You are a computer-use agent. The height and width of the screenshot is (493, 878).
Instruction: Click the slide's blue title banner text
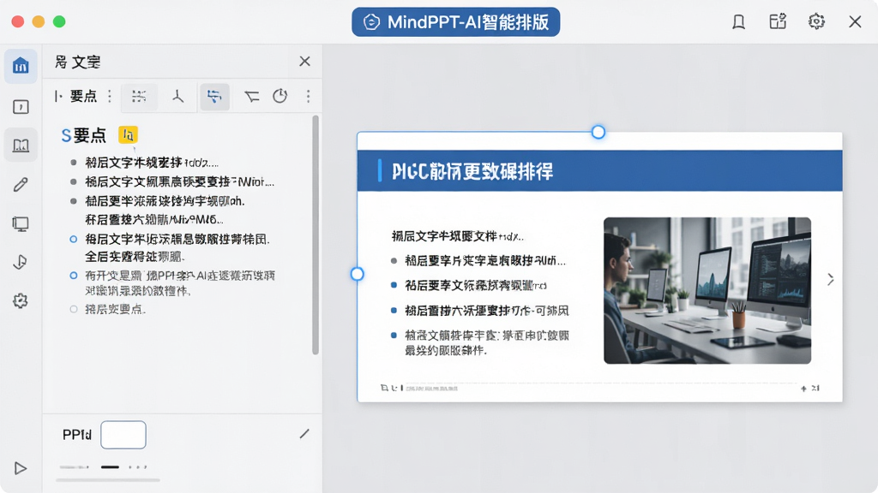[472, 171]
